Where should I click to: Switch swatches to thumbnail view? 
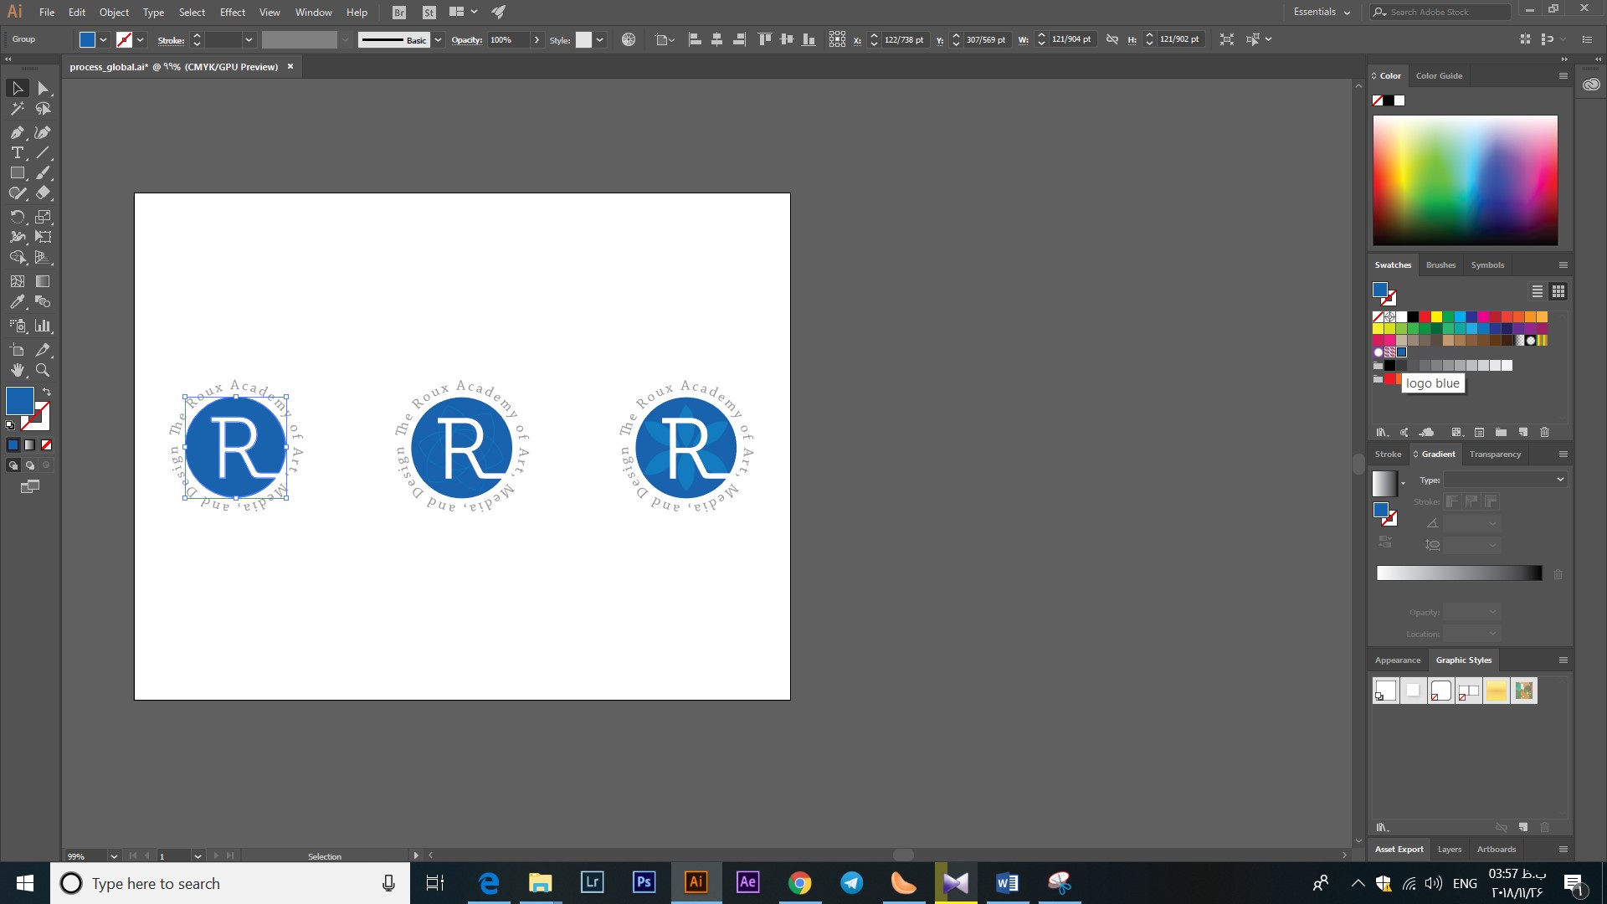(1558, 291)
